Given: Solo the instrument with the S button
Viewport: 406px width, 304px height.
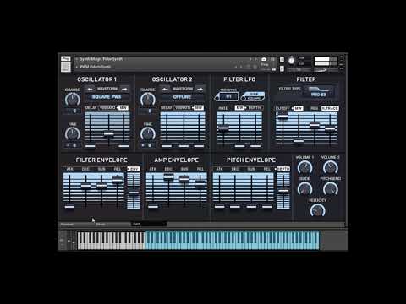Looking at the screenshot, I should pyautogui.click(x=282, y=59).
